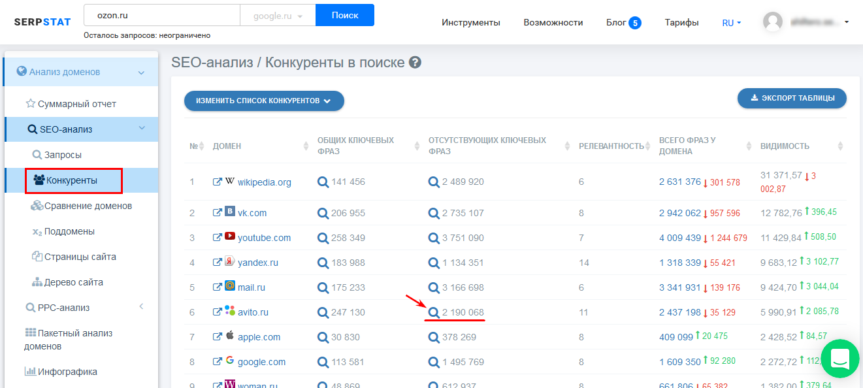Open the green chat support bubble
Image resolution: width=863 pixels, height=388 pixels.
pos(839,358)
